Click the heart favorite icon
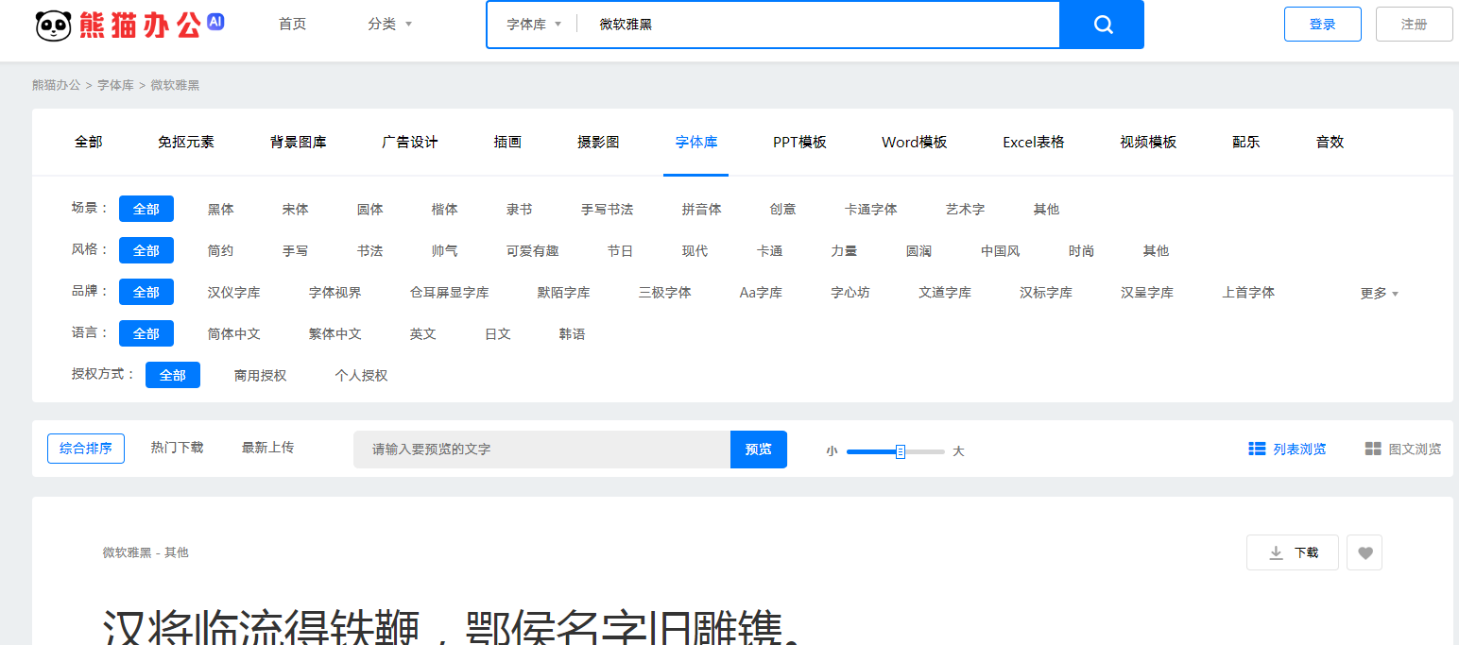The image size is (1459, 645). coord(1365,553)
